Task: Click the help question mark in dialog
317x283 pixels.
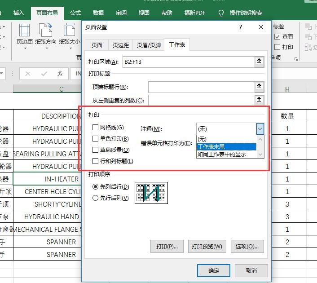Action: [241, 27]
